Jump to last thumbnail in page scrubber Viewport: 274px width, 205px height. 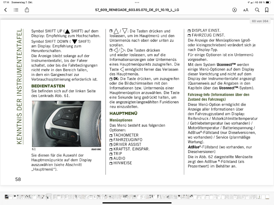tap(268, 197)
